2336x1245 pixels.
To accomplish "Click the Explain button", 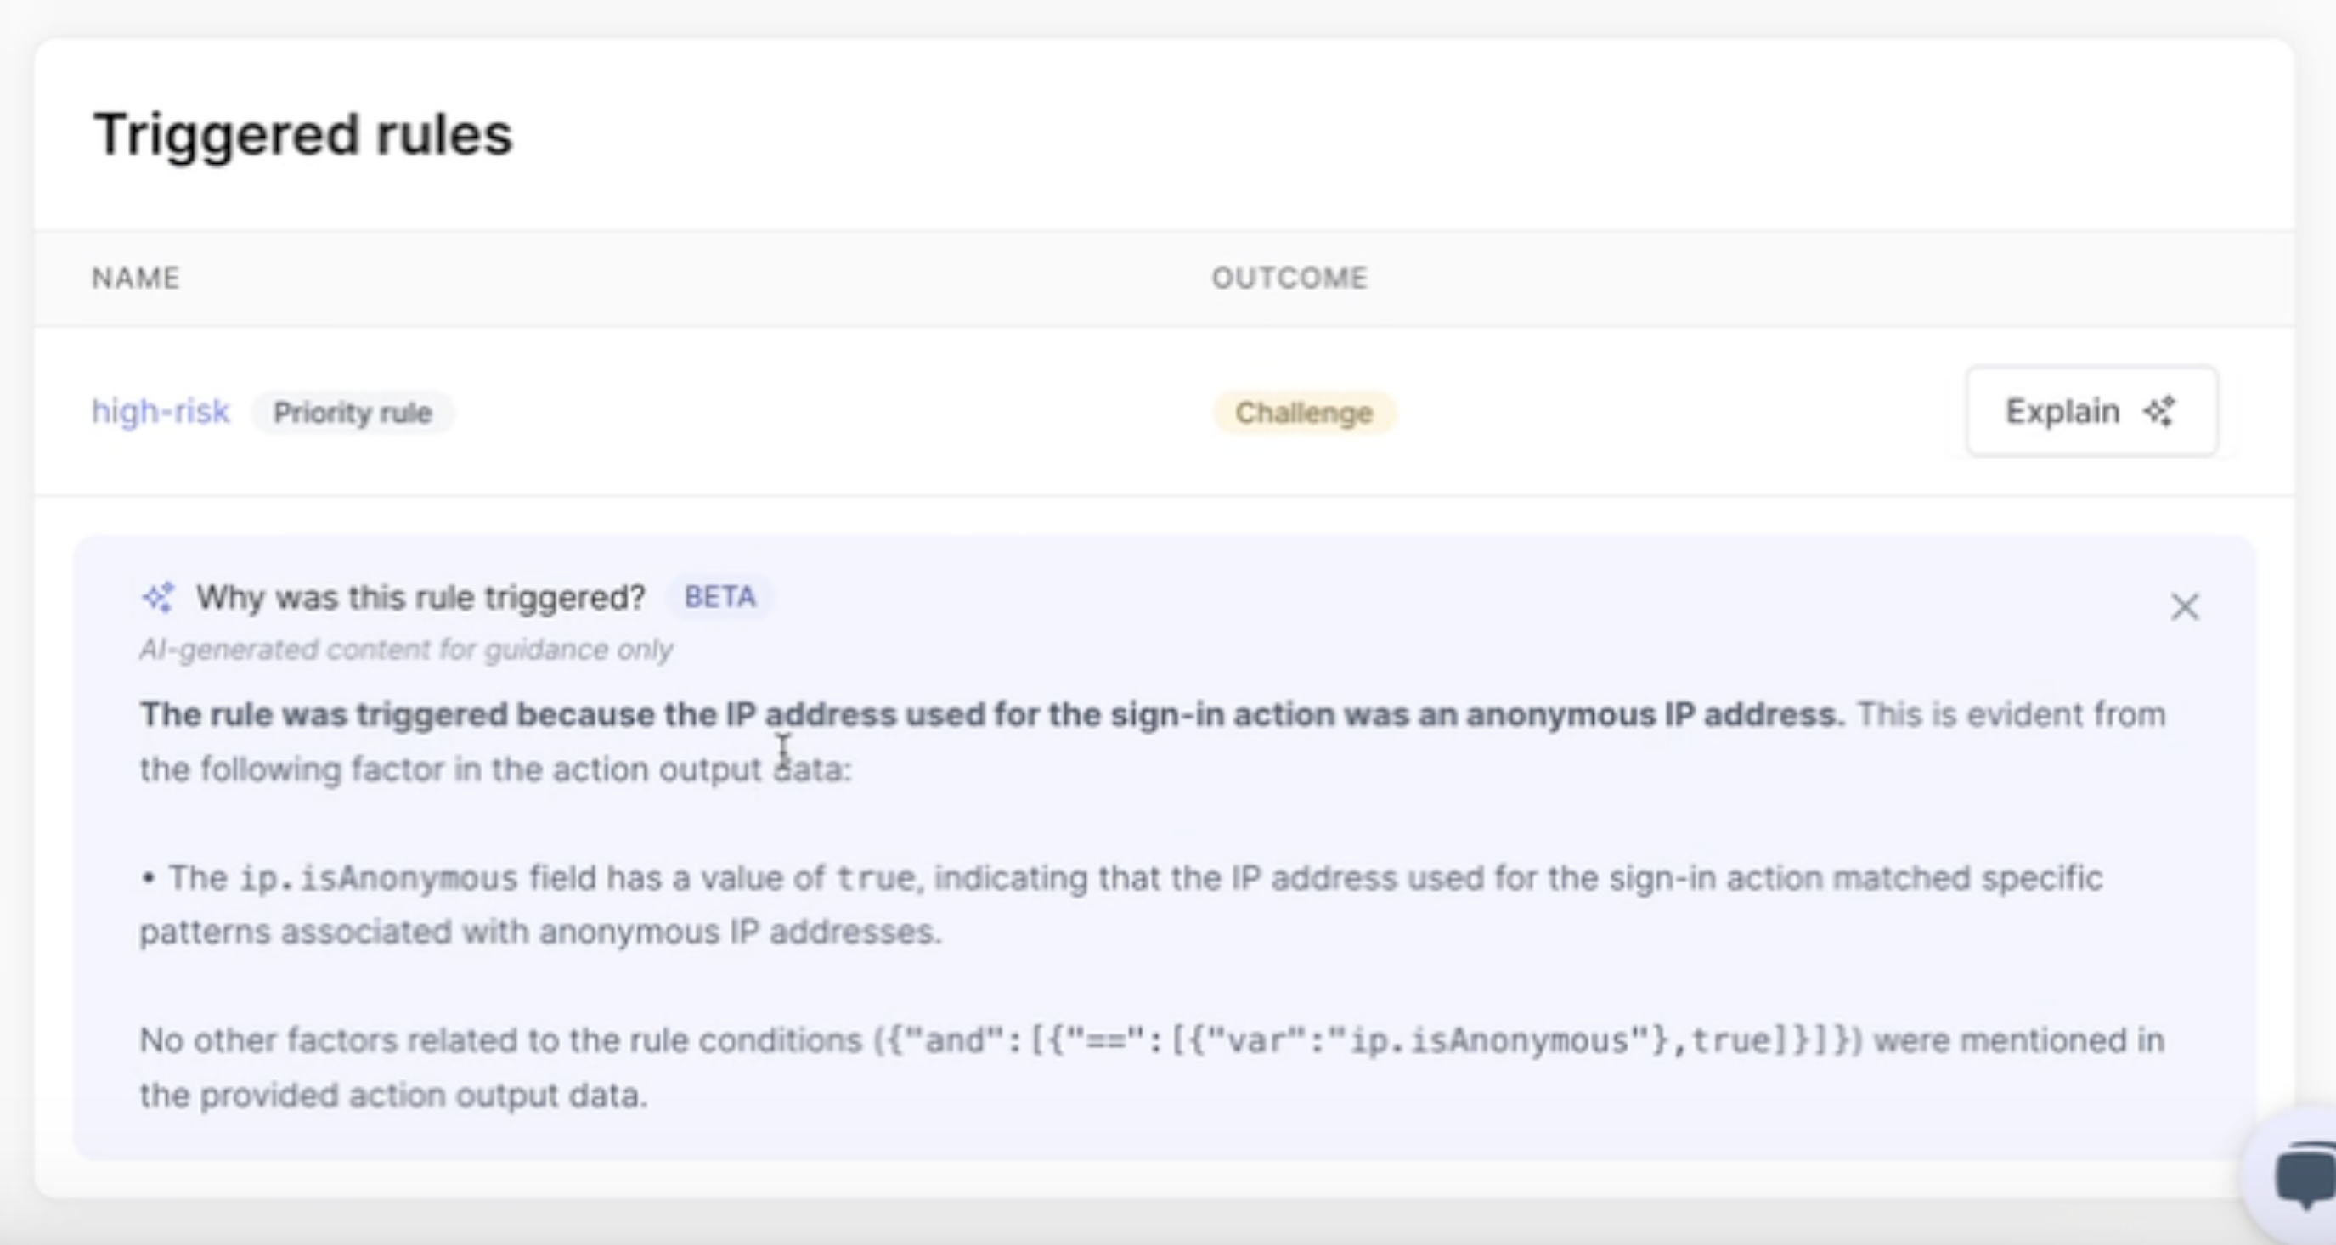I will [x=2091, y=411].
